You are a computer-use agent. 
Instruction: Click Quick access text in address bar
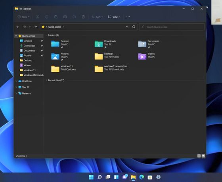point(55,27)
